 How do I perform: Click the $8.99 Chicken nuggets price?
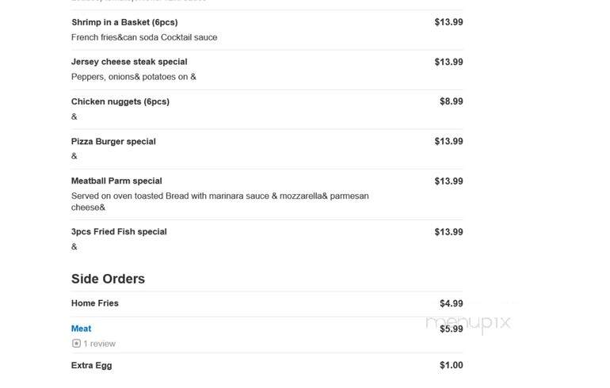[x=452, y=101]
